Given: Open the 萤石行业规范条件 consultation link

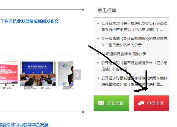Looking at the screenshot, I should (134, 66).
